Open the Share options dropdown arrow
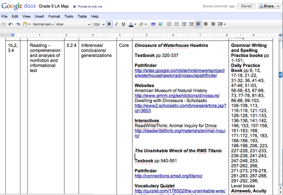 [278, 6]
